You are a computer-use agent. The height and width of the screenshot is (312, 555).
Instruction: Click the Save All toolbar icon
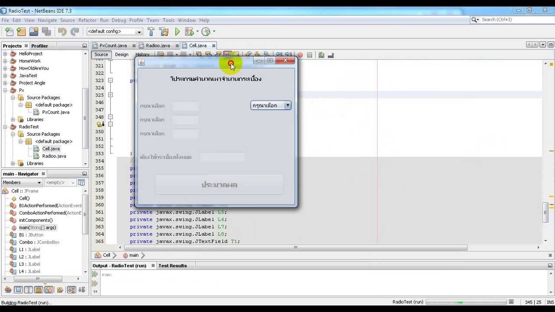(46, 32)
